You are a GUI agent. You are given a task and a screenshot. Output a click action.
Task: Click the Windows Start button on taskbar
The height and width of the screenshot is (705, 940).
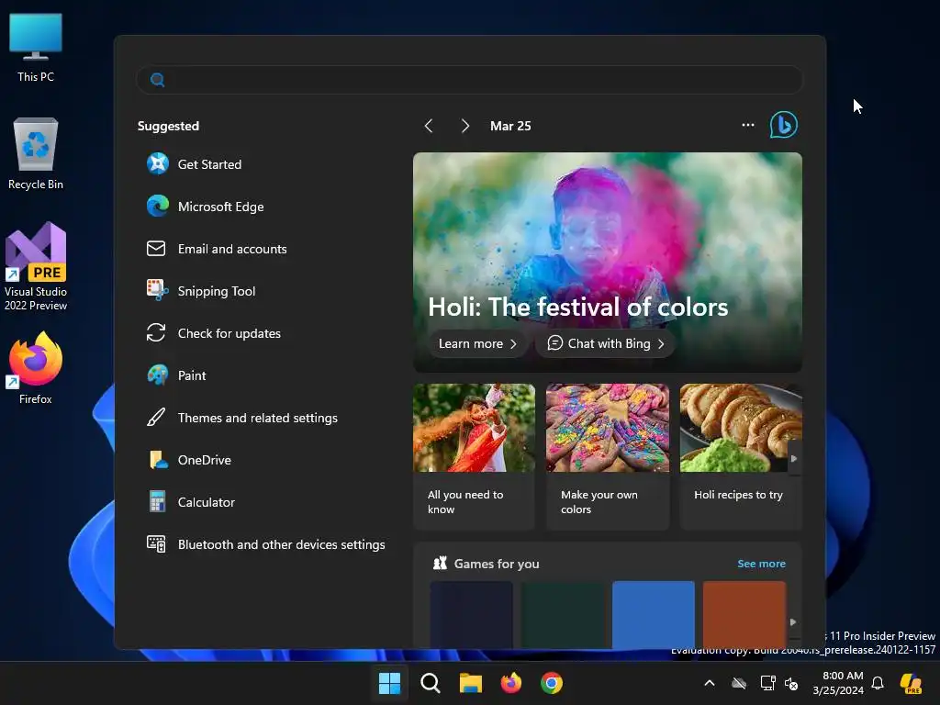tap(389, 683)
